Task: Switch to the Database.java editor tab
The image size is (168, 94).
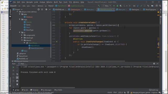Action: (75, 9)
